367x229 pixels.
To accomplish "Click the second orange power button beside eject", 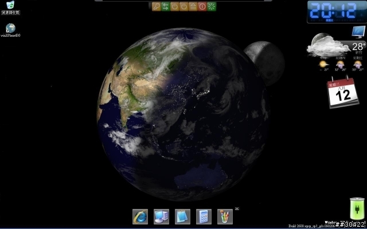I will 183,6.
